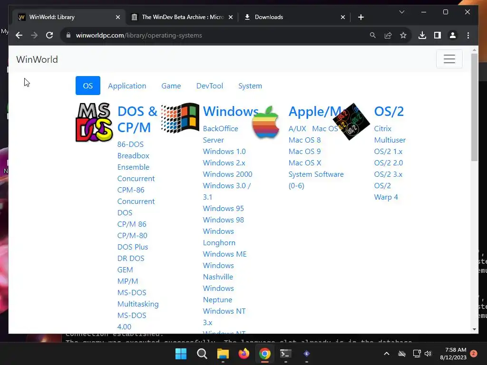This screenshot has height=365, width=487.
Task: Click the address bar URL
Action: coord(139,35)
